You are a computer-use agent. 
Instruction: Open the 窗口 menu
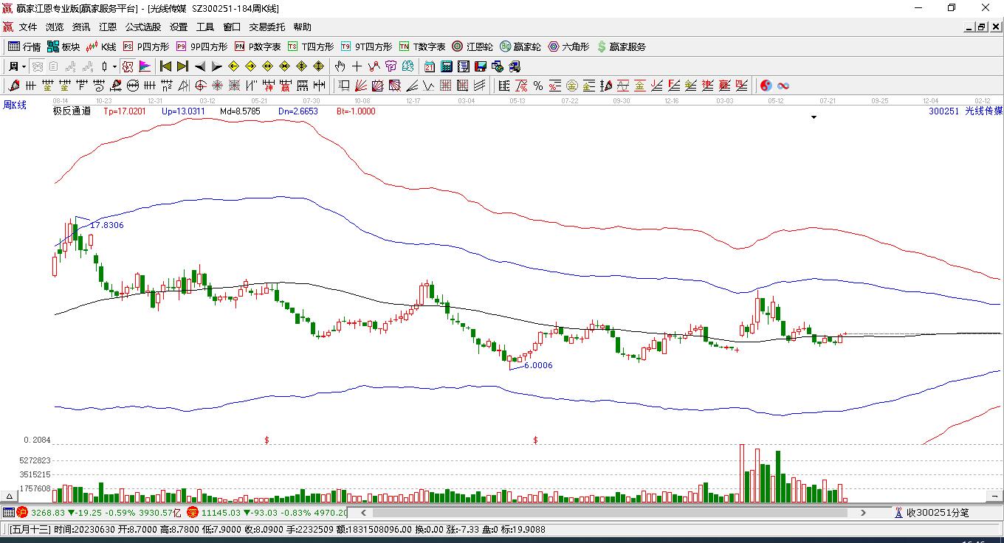[232, 27]
